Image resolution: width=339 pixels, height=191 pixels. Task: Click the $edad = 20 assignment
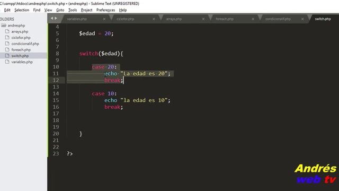[x=96, y=33]
